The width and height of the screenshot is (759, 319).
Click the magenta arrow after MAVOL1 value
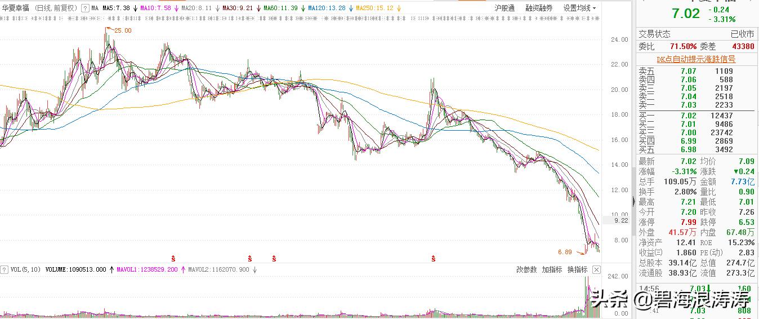[184, 270]
